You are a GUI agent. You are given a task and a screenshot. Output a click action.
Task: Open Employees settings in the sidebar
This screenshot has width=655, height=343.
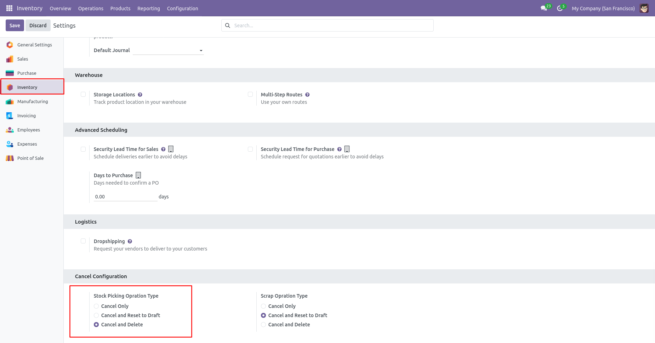pyautogui.click(x=32, y=130)
